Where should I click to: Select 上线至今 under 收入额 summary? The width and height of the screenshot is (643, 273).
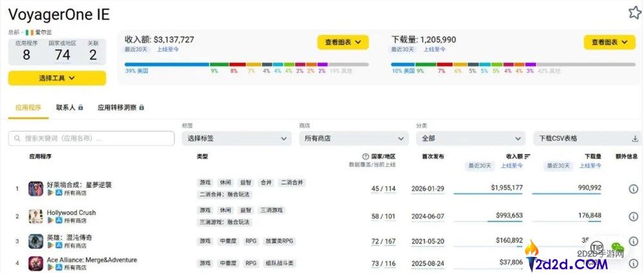168,49
